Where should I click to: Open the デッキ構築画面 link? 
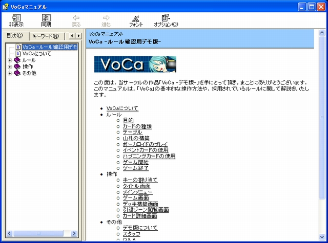[140, 204]
